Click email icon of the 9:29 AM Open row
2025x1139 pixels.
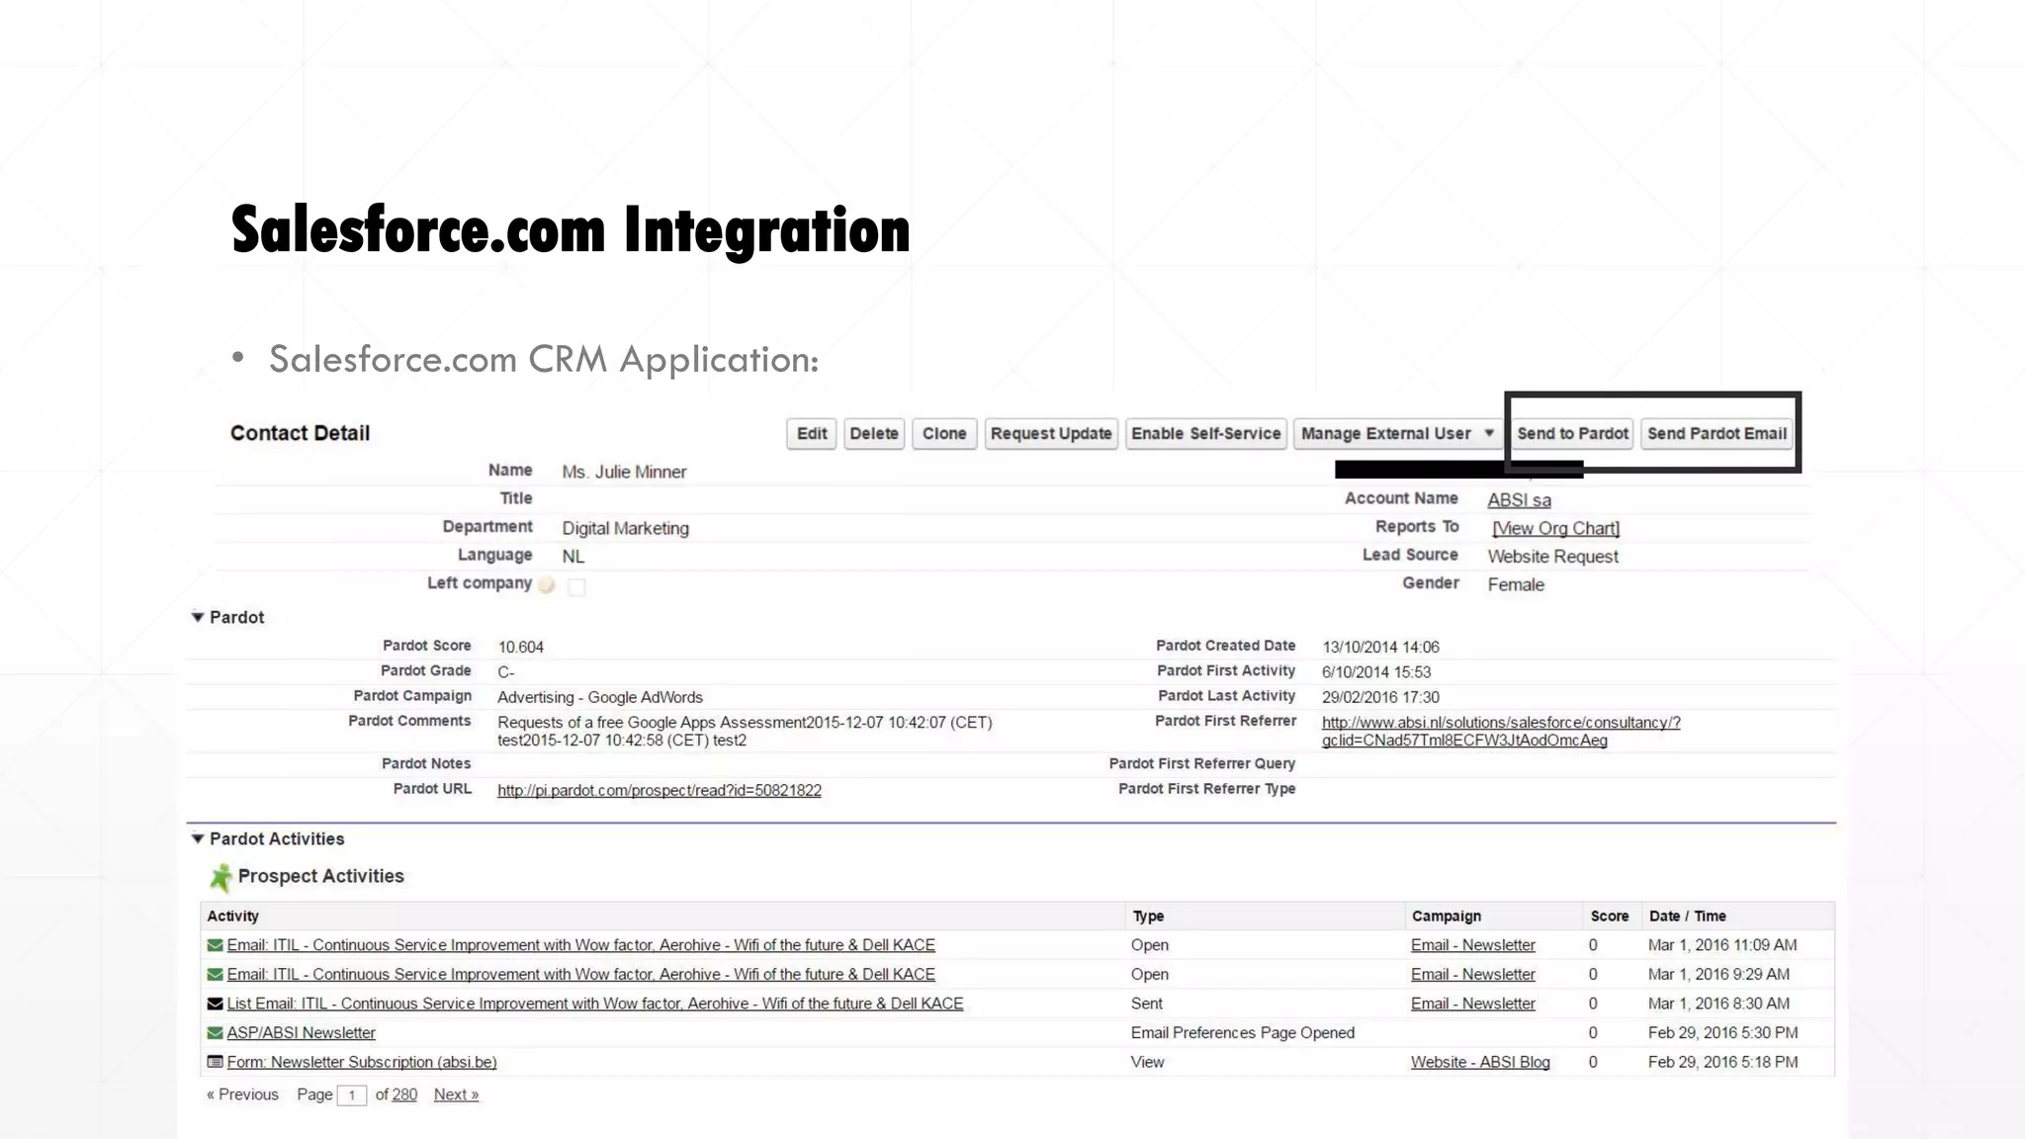[x=215, y=974]
